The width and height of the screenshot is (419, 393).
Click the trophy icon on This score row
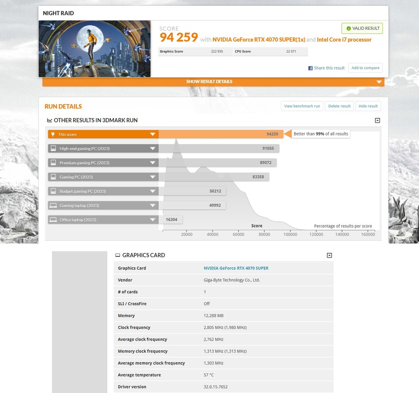tap(53, 134)
